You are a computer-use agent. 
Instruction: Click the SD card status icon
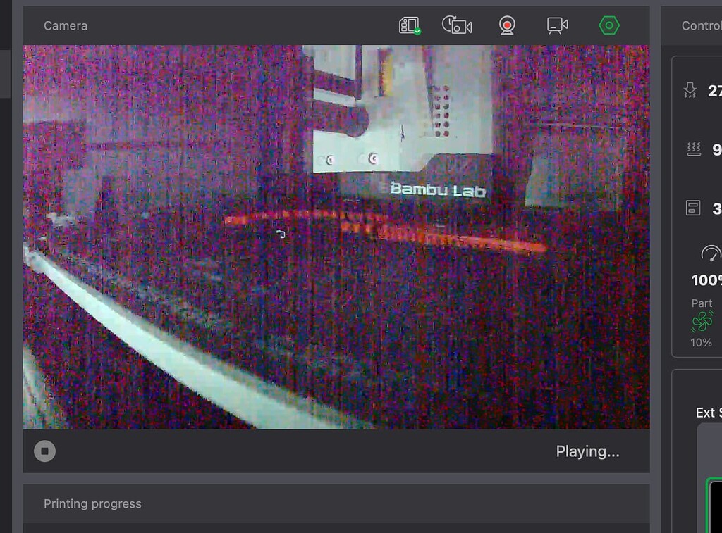(410, 26)
